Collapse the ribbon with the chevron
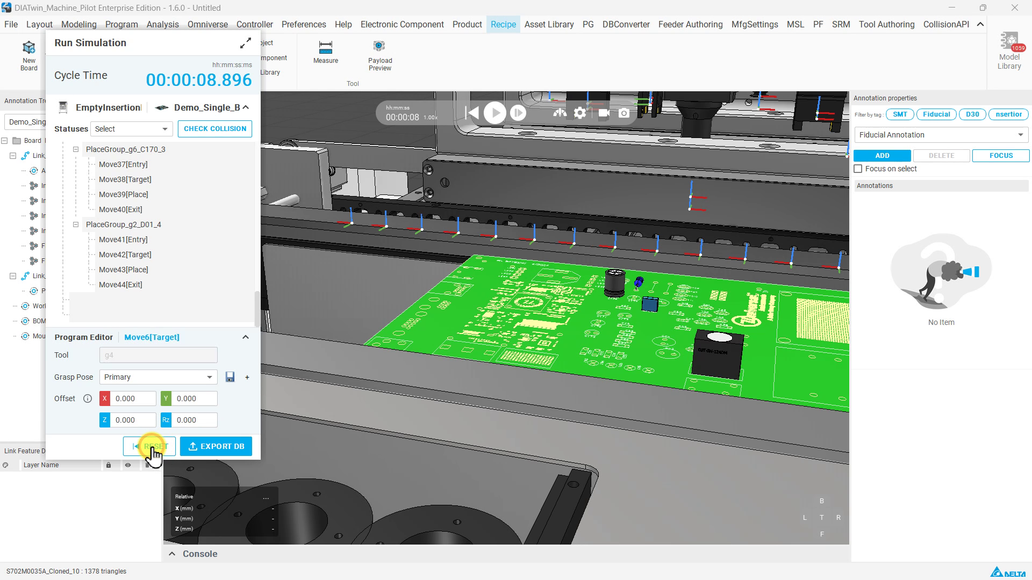1032x580 pixels. pos(980,25)
